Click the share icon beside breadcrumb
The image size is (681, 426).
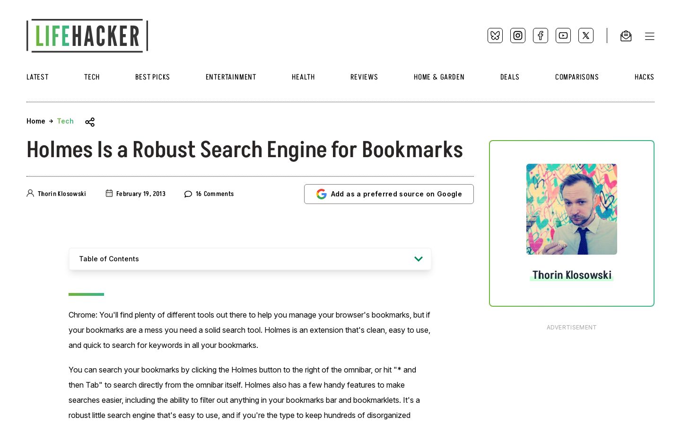[90, 122]
